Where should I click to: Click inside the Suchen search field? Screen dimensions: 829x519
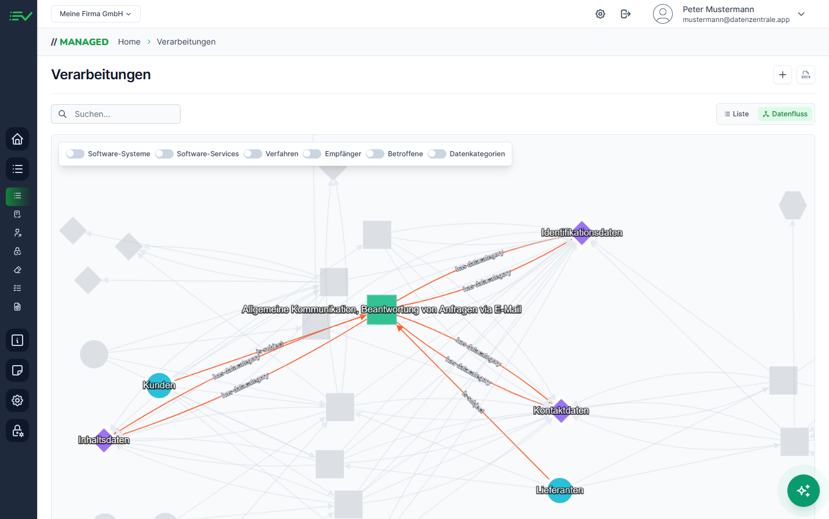pyautogui.click(x=116, y=114)
